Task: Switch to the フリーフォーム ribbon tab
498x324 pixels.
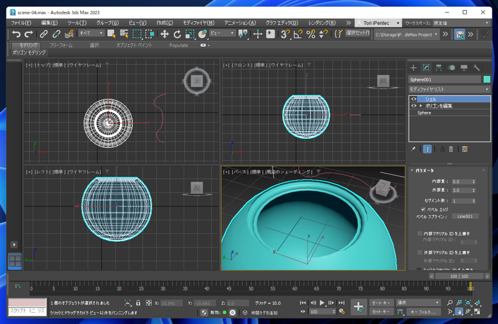Action: click(61, 45)
